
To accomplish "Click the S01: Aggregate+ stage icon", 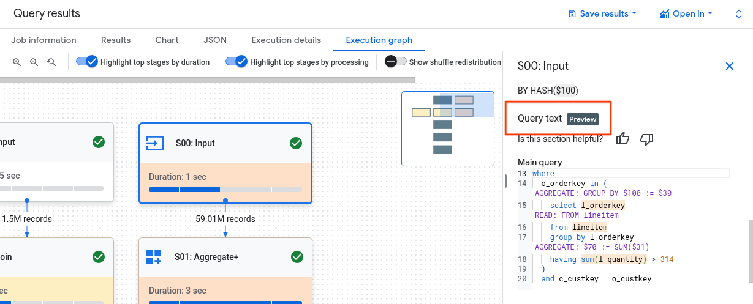I will [154, 257].
